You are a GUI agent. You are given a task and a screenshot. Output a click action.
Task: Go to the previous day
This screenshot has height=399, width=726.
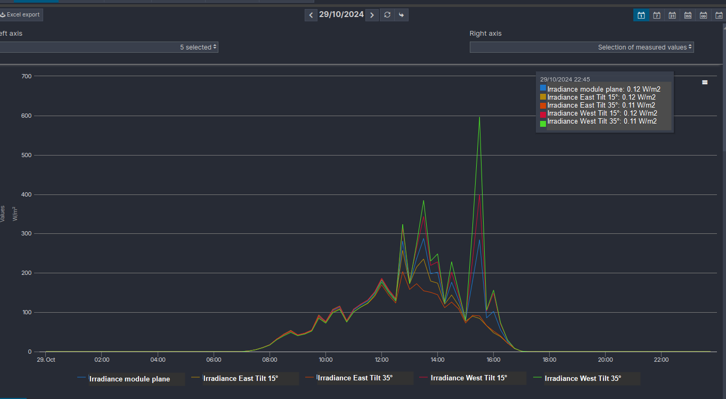coord(311,15)
